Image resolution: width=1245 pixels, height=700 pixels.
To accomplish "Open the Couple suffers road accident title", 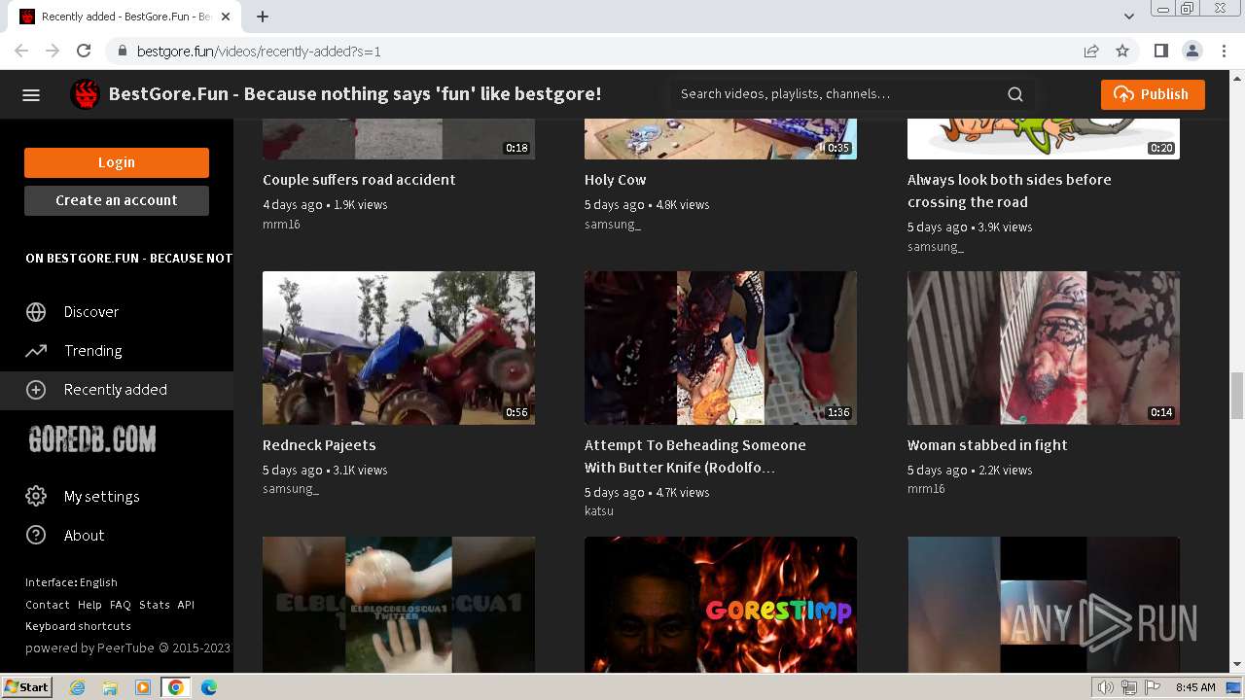I will click(359, 180).
